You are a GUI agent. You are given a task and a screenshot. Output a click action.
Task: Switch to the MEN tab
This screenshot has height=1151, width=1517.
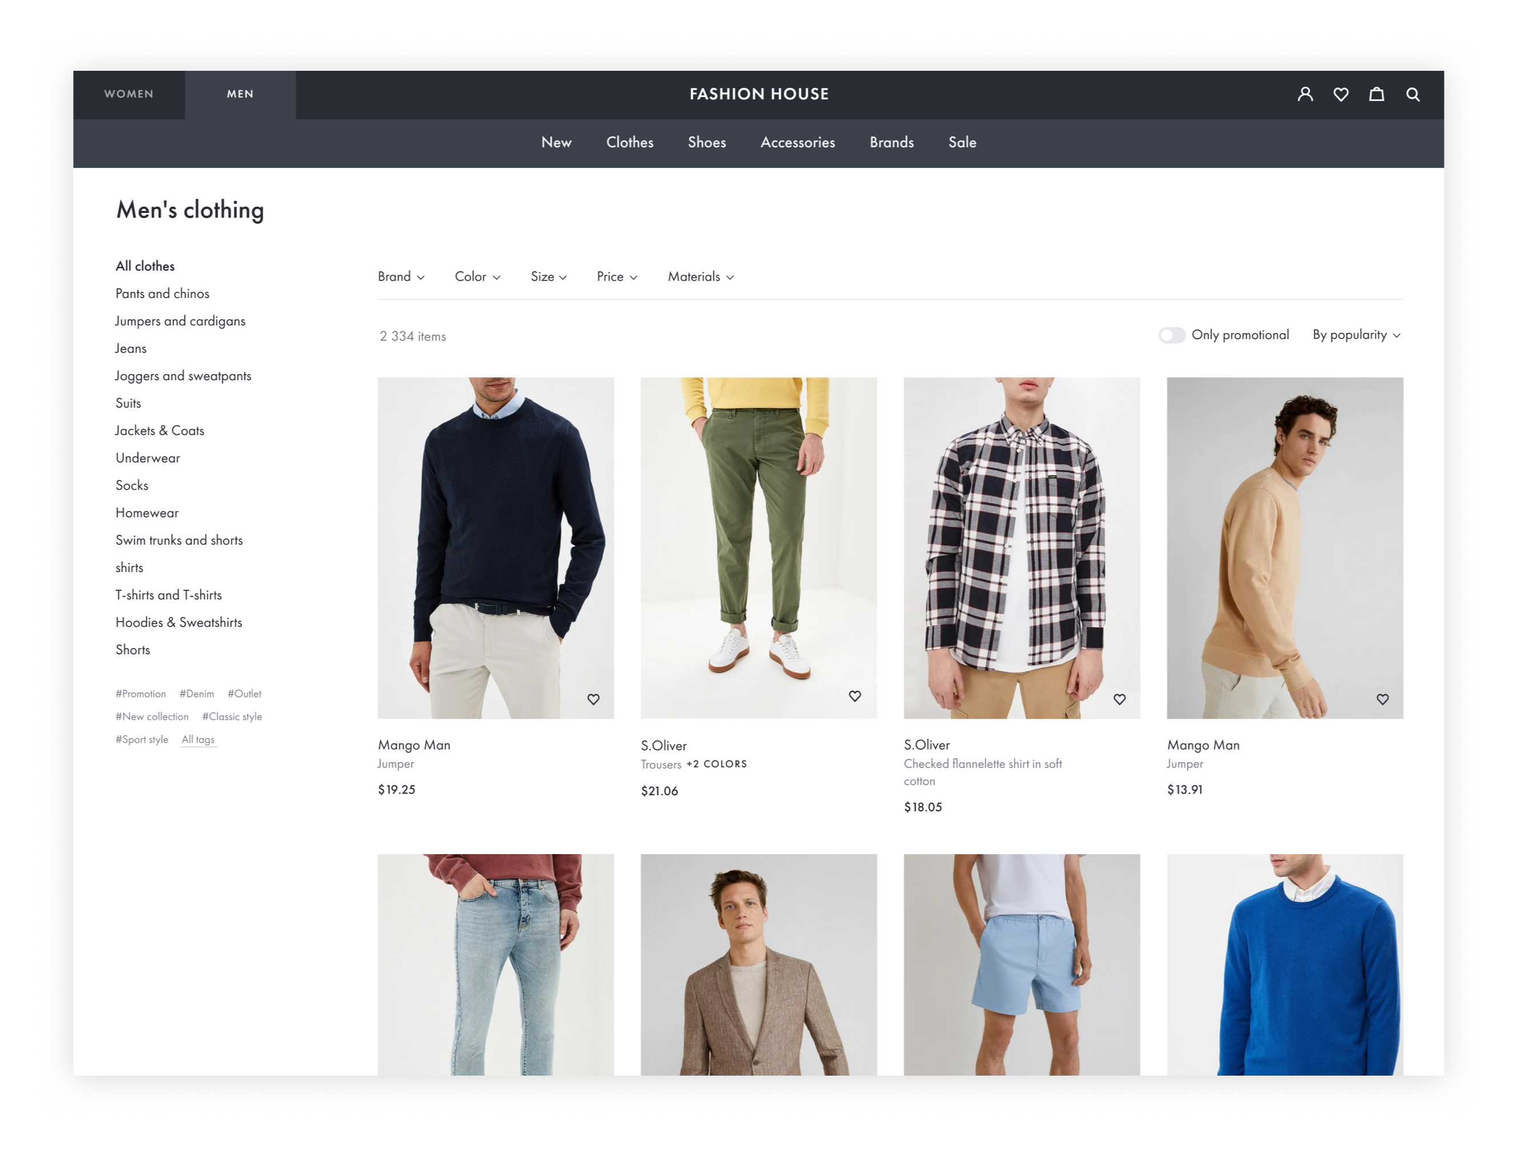pos(240,95)
